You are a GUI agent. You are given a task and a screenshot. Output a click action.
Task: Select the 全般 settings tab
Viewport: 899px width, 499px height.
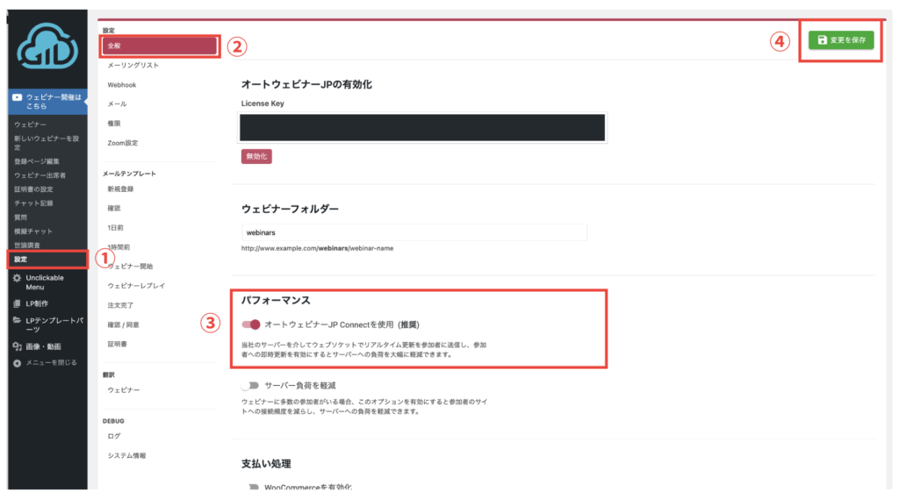[x=158, y=46]
